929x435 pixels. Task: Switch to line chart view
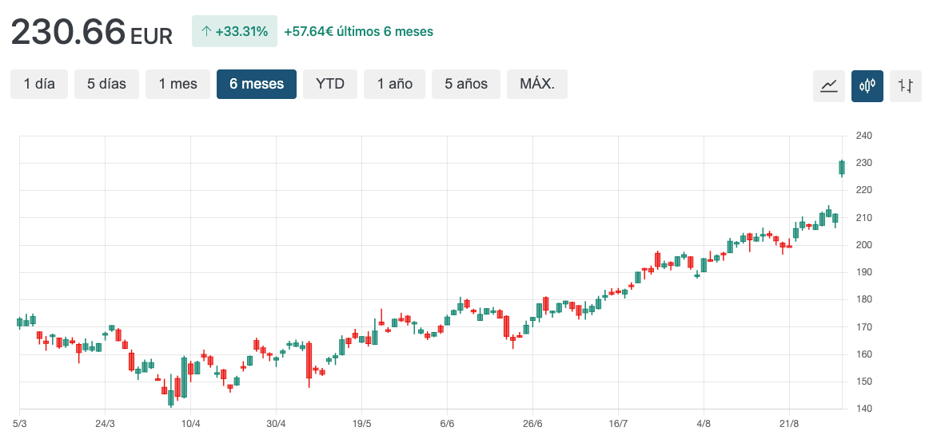point(829,85)
